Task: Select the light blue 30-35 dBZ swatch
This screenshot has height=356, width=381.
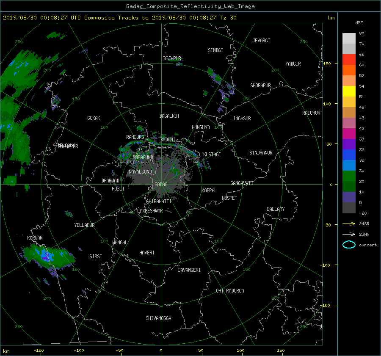Action: tap(349, 165)
